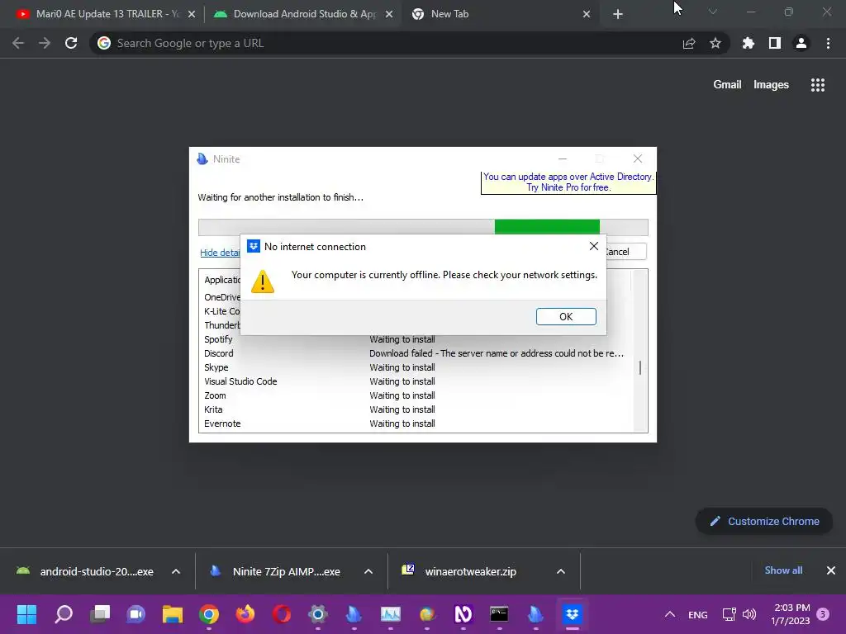Image resolution: width=846 pixels, height=634 pixels.
Task: Open Google Chrome from taskbar
Action: [209, 614]
